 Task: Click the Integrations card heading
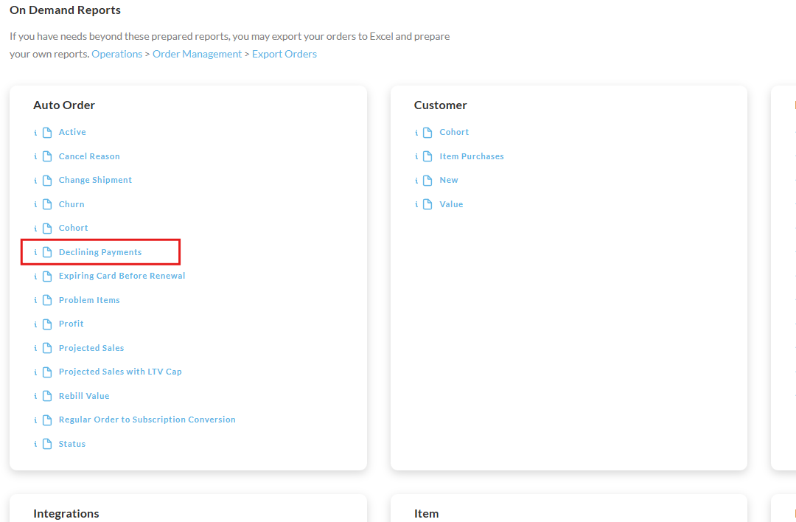pos(66,513)
